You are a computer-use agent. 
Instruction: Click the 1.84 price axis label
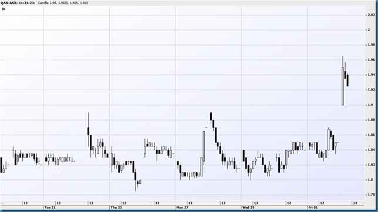click(372, 150)
